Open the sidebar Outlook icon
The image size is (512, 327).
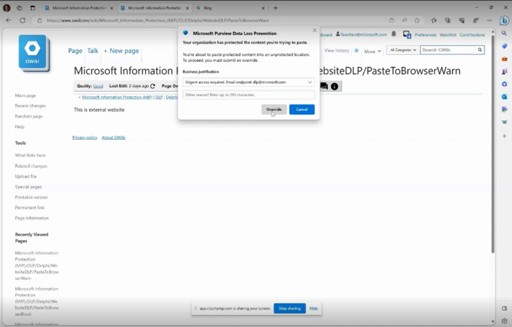click(504, 97)
